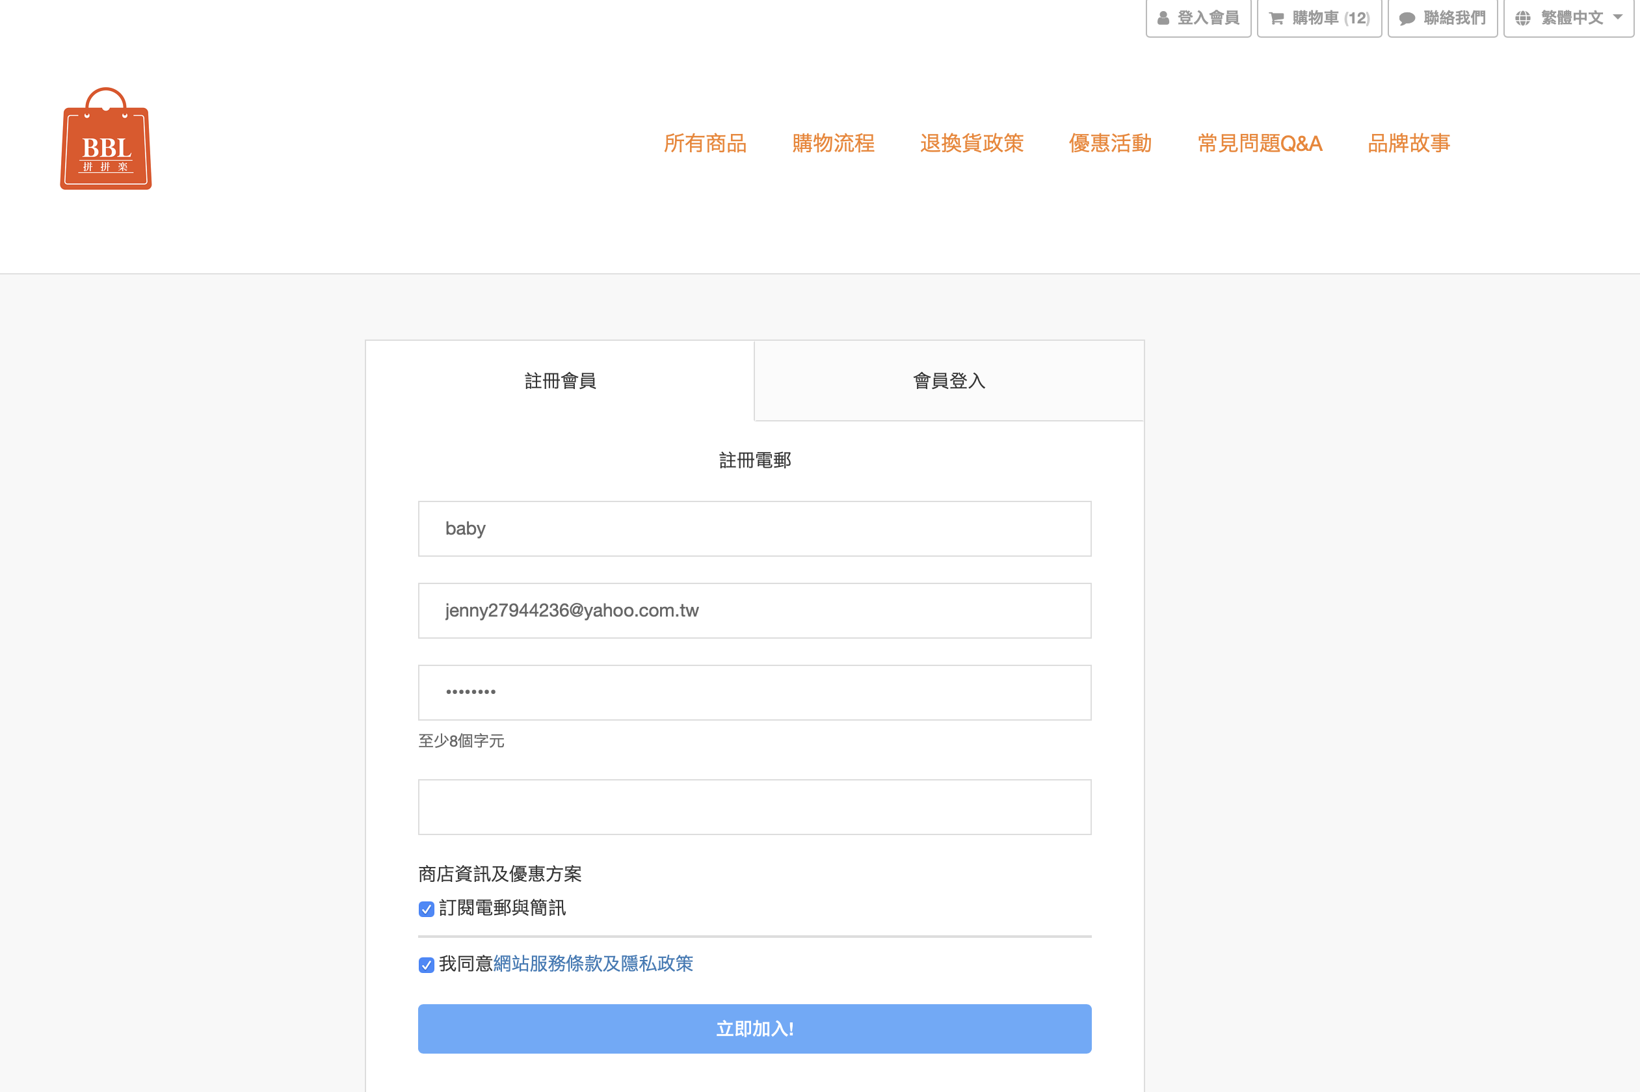The width and height of the screenshot is (1640, 1092).
Task: Expand the language dropdown arrow
Action: coord(1618,18)
